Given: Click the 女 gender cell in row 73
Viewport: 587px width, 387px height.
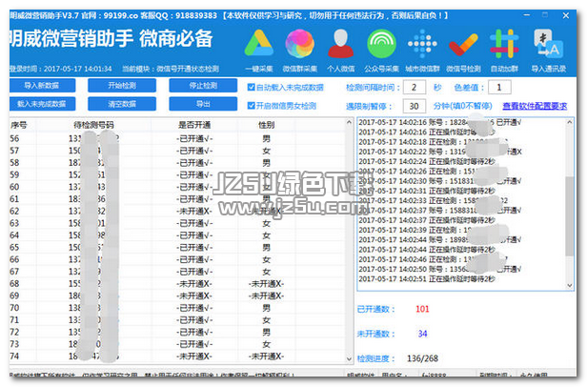Looking at the screenshot, I should pos(266,344).
